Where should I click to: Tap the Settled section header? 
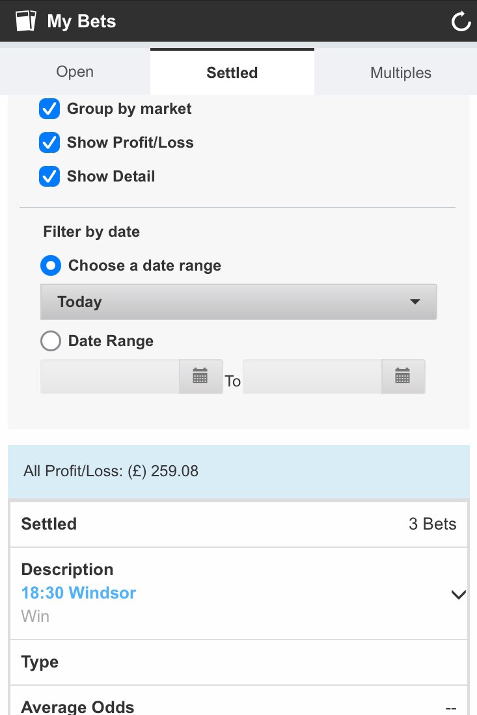[49, 524]
